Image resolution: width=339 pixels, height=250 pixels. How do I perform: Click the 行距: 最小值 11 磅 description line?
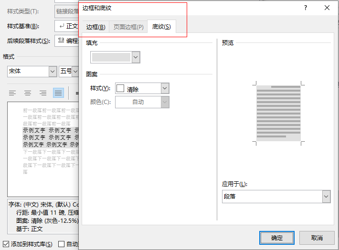tap(47, 213)
